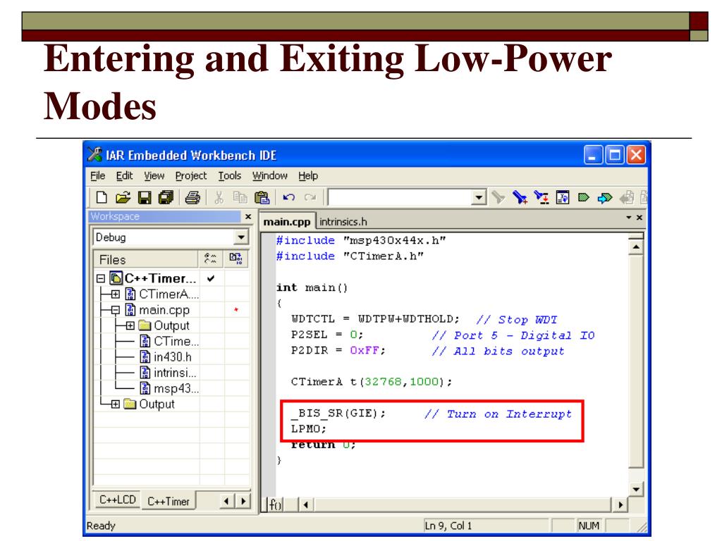Click the editor horizontal scroll left arrow
This screenshot has height=541, width=722.
point(306,504)
